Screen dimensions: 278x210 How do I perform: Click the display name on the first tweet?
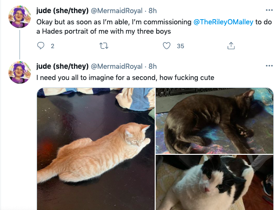click(x=62, y=11)
